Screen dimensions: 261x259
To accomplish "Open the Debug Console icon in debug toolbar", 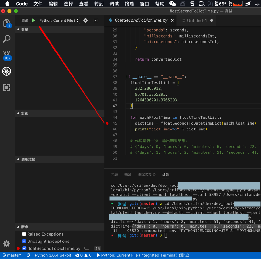I will point(96,20).
